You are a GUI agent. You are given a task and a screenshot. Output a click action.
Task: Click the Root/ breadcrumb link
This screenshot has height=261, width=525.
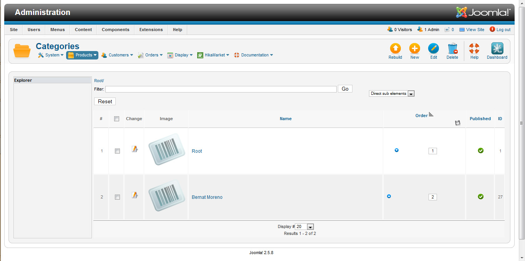(99, 81)
